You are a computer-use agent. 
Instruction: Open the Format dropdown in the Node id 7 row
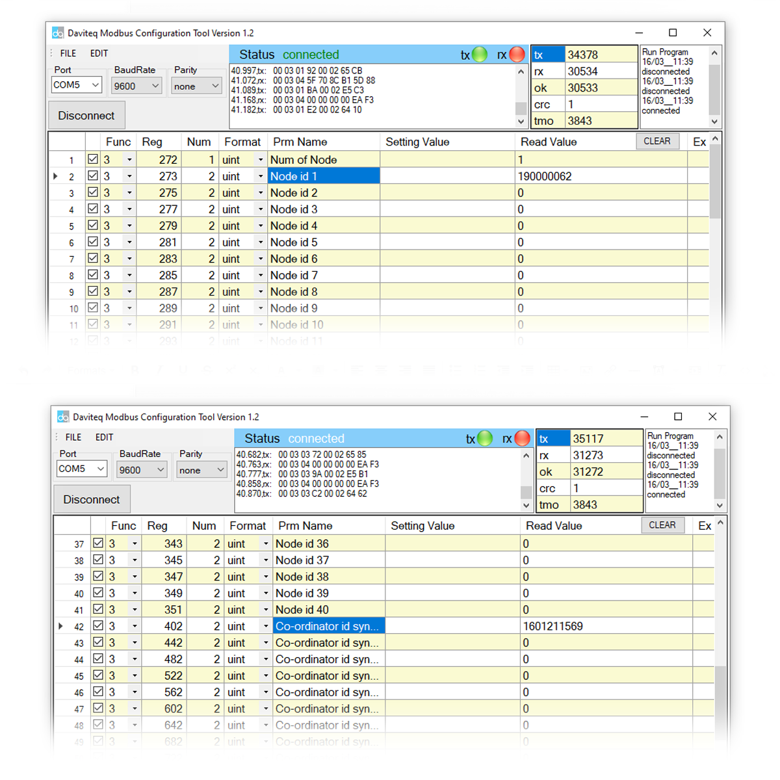261,276
